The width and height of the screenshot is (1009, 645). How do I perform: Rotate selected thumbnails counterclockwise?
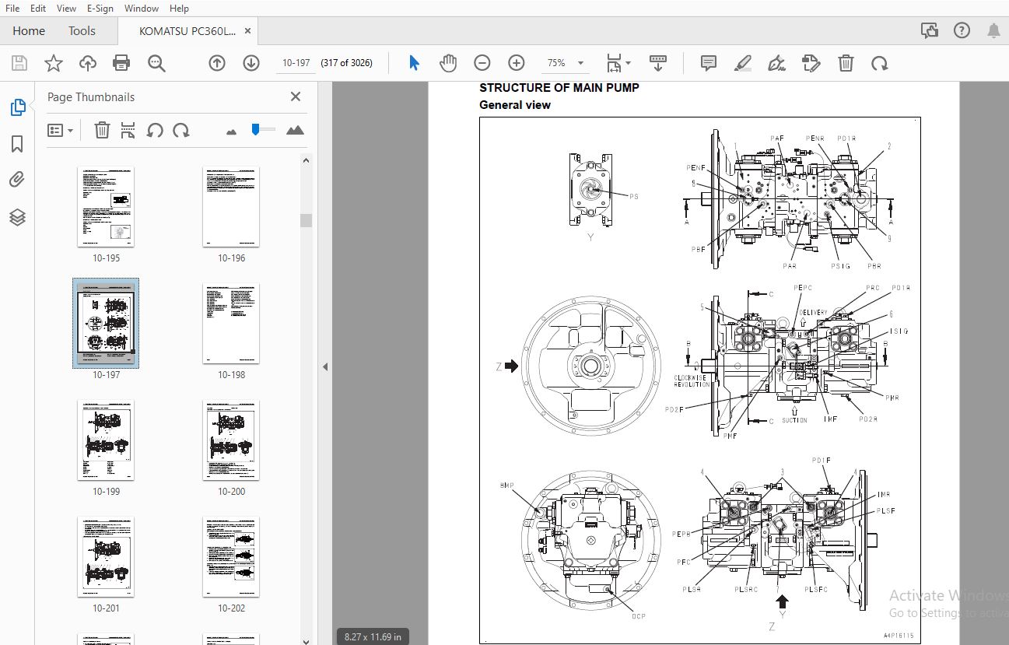(155, 131)
